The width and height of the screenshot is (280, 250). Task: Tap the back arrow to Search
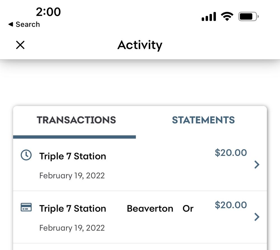tap(11, 25)
